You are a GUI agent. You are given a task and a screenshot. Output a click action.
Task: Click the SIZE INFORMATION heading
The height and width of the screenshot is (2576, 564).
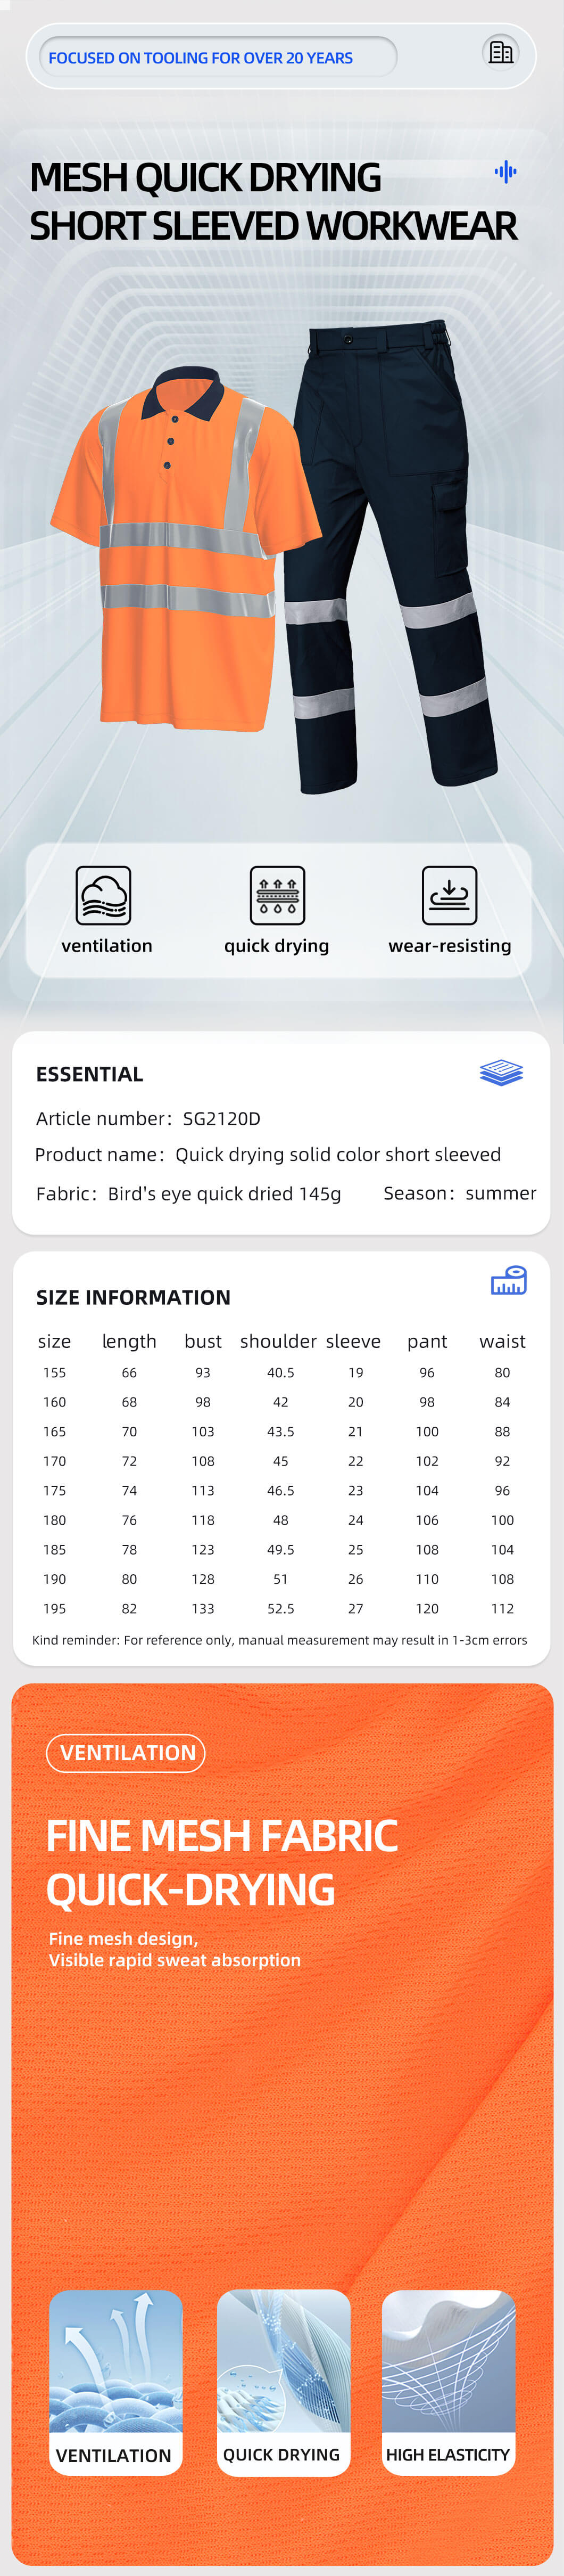(x=133, y=1297)
